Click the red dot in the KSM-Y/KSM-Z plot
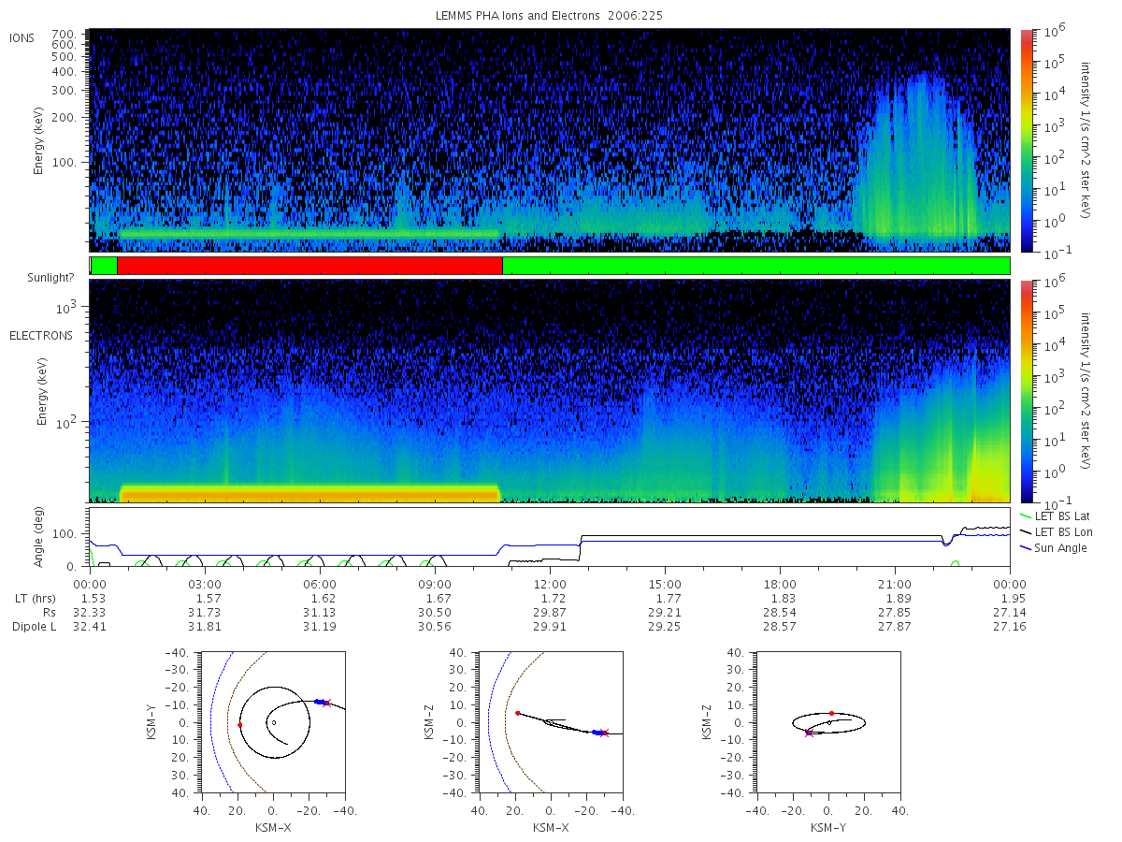The height and width of the screenshot is (842, 1122). (831, 713)
